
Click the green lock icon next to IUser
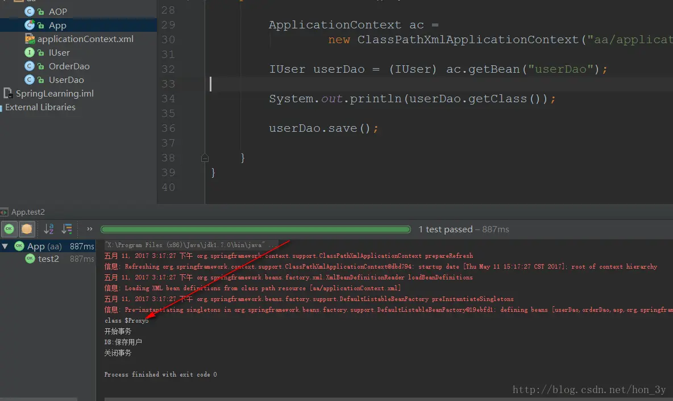pyautogui.click(x=41, y=53)
